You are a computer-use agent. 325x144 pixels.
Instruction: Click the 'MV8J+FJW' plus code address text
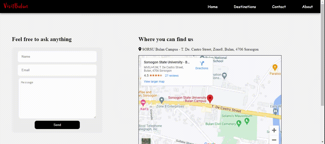tap(164, 69)
